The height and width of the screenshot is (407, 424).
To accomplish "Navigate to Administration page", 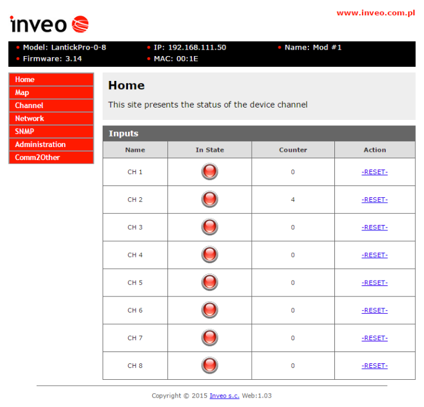I will pyautogui.click(x=51, y=145).
